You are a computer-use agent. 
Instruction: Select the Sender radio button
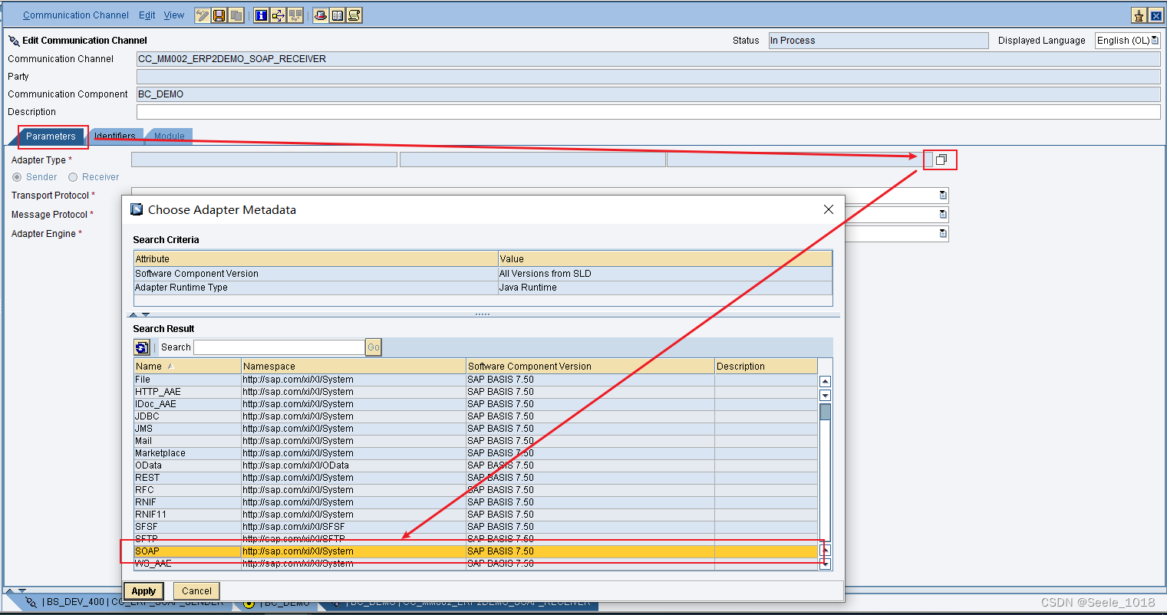(17, 177)
